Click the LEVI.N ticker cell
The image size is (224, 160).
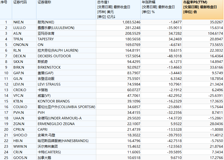[24, 84]
